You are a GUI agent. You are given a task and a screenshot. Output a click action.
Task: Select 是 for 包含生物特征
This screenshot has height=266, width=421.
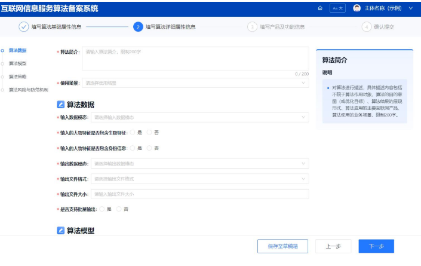coord(133,132)
